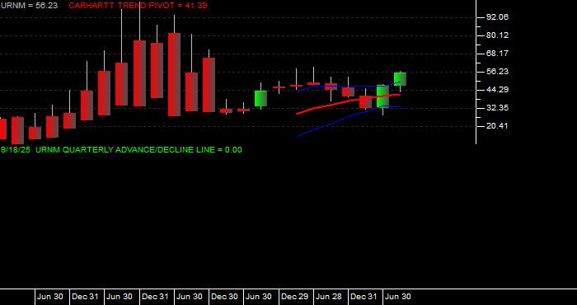Click the URNM = 56.23 header text

click(29, 6)
